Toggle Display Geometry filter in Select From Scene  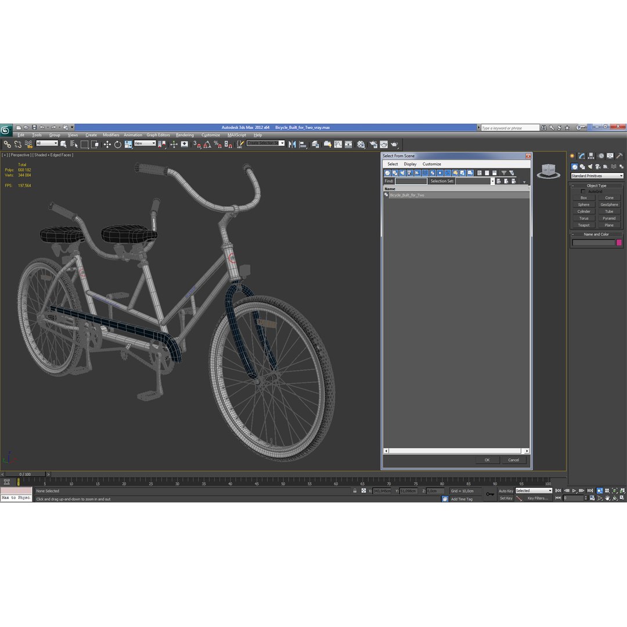[387, 173]
